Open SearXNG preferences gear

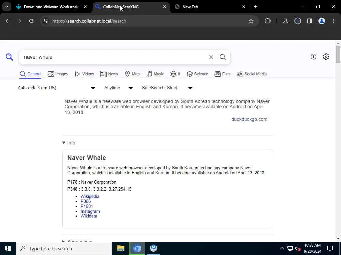(326, 56)
